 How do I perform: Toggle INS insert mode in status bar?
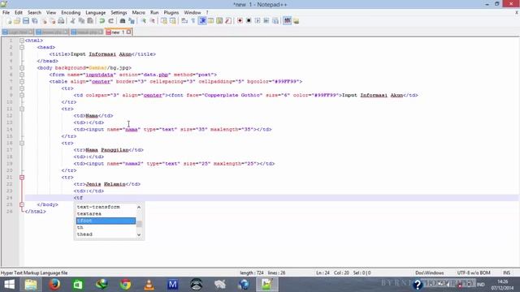point(506,273)
